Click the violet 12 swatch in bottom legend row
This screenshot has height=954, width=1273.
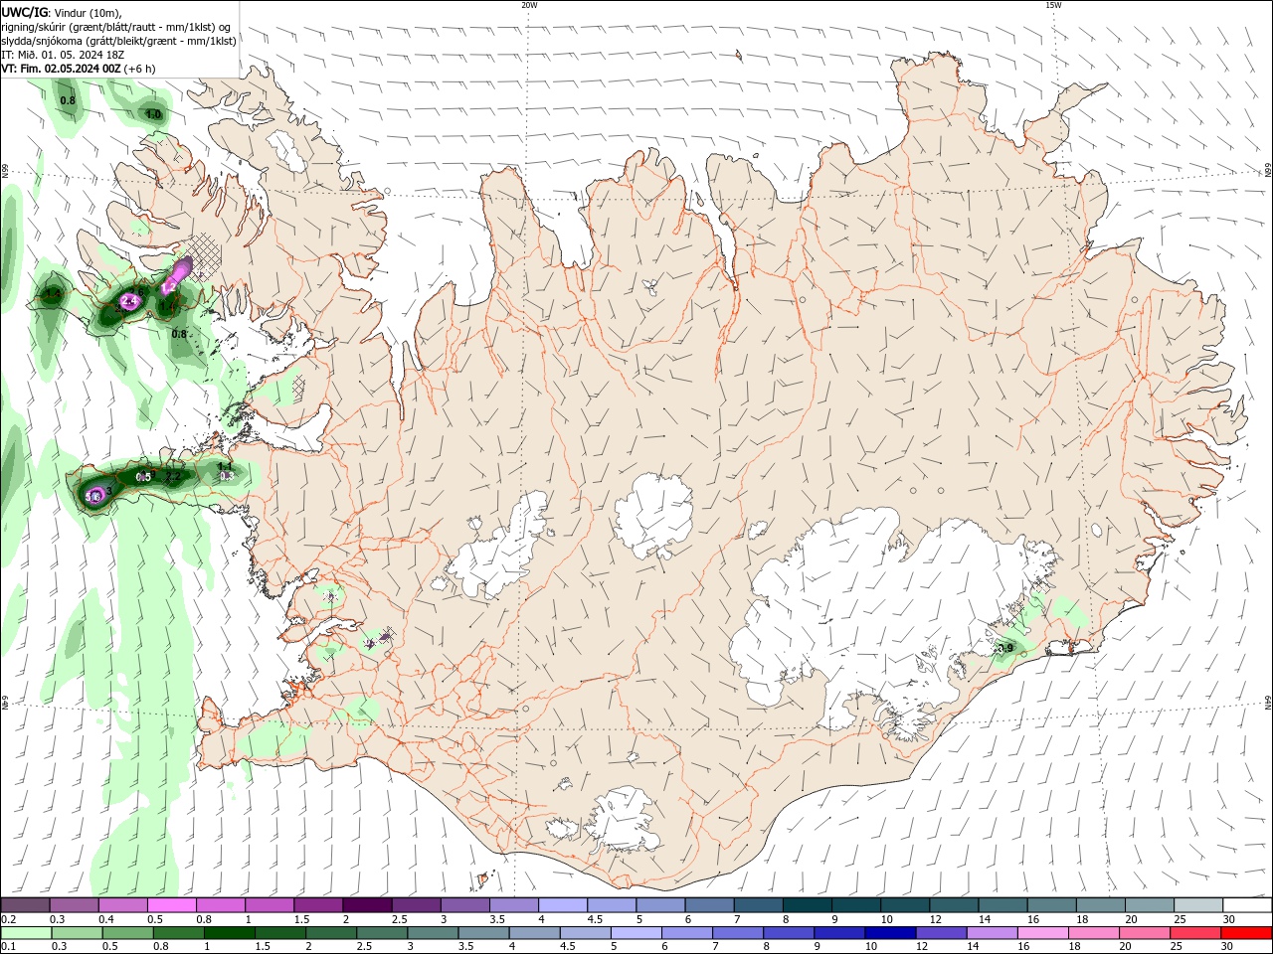click(x=940, y=933)
